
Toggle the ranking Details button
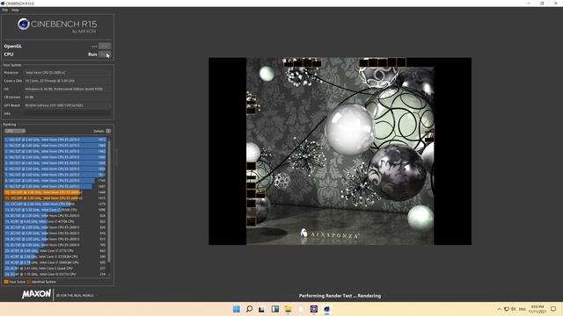[x=108, y=131]
